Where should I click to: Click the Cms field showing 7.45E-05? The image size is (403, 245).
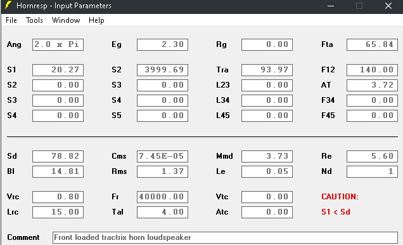162,157
